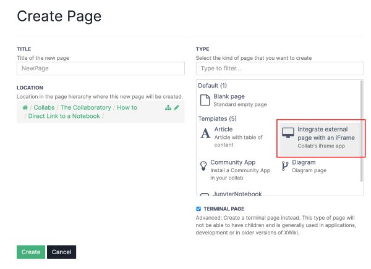
Task: Click 'Install a Community App in your collab' text
Action: click(240, 174)
